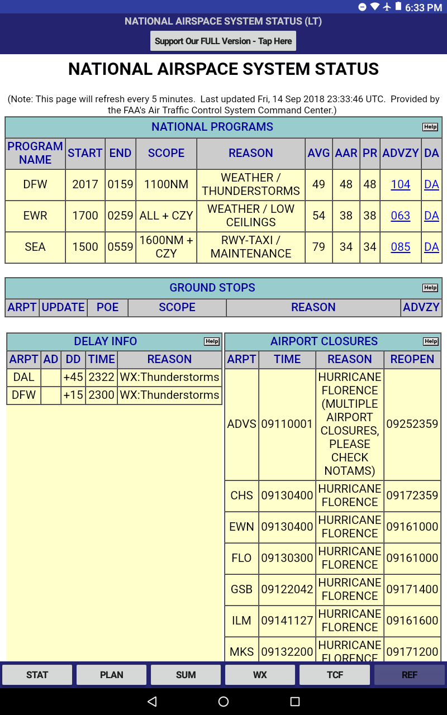Open Help for Ground Stops table
Image resolution: width=447 pixels, height=715 pixels.
[430, 288]
